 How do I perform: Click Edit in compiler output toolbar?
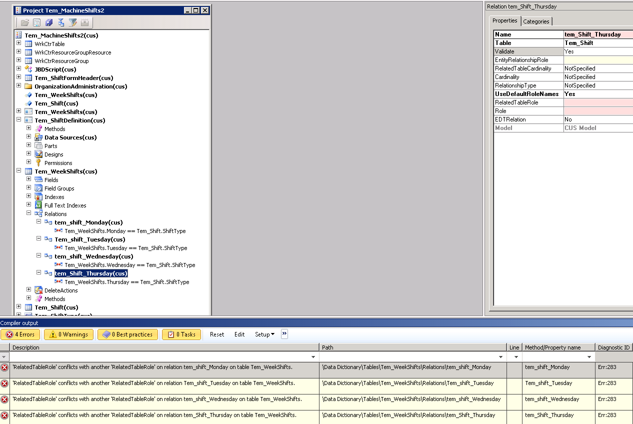(x=239, y=334)
